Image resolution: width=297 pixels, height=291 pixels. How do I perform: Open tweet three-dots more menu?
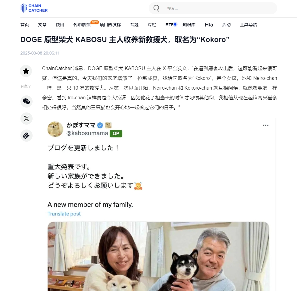tap(266, 125)
